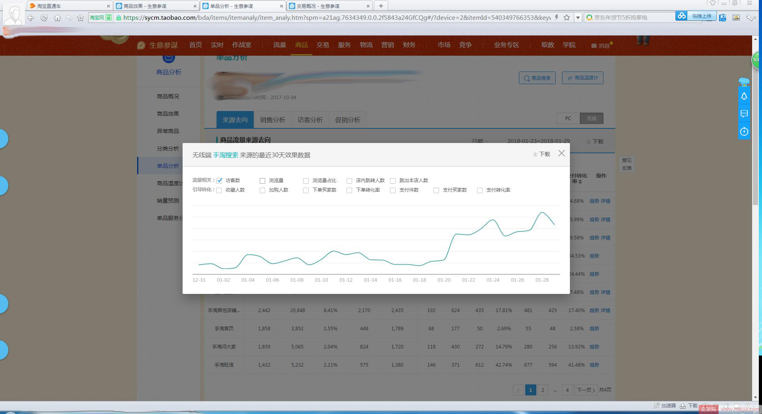Click the undo/restore arrow icon in toolbar
762x414 pixels.
69,18
